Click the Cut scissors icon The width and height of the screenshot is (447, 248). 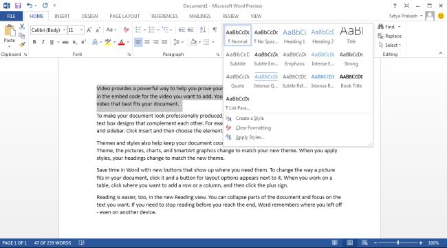[x=22, y=27]
